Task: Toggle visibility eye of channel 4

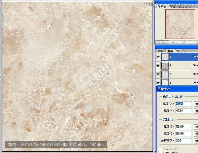Action: (x=158, y=83)
